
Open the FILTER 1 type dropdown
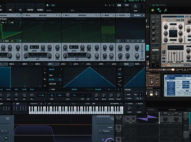129,15
